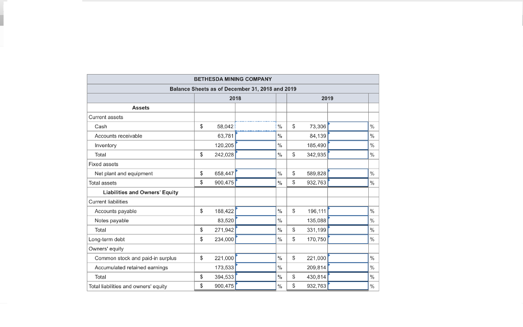Click the Assets section heading
This screenshot has width=523, height=327.
[x=141, y=107]
